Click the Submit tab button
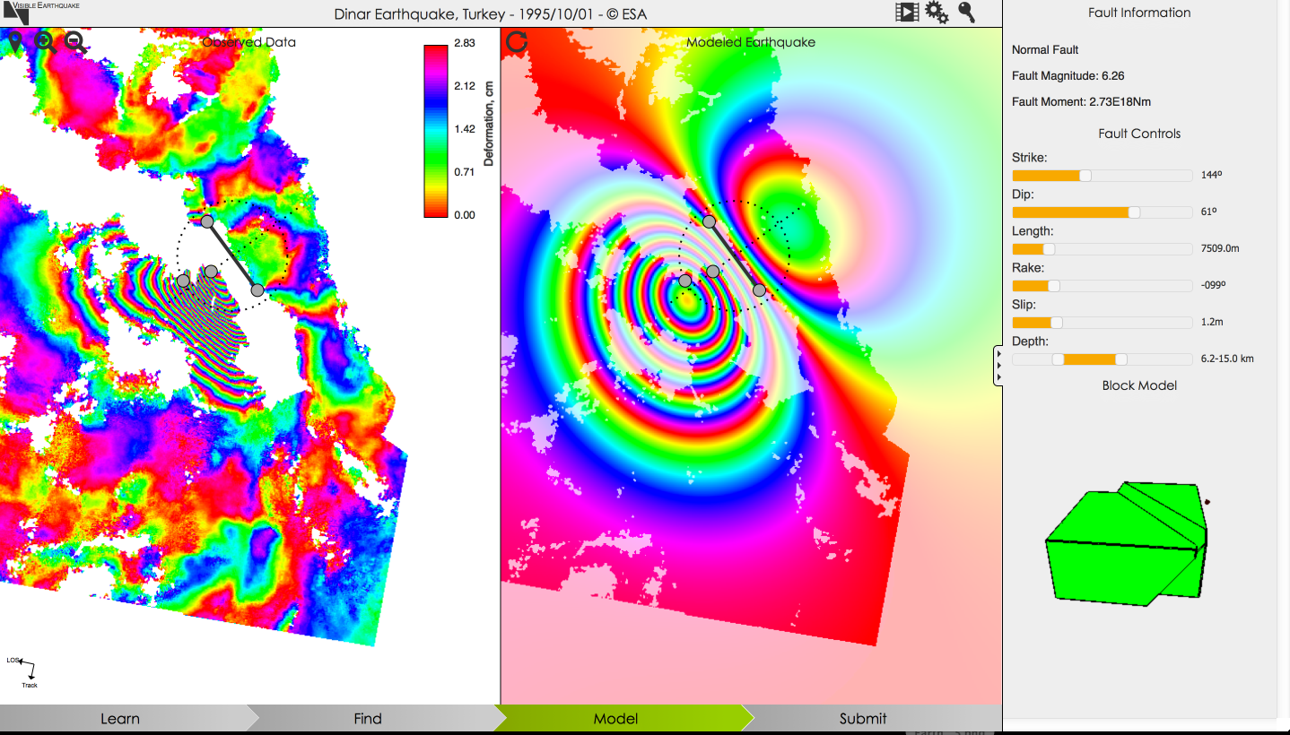Image resolution: width=1290 pixels, height=735 pixels. click(862, 718)
